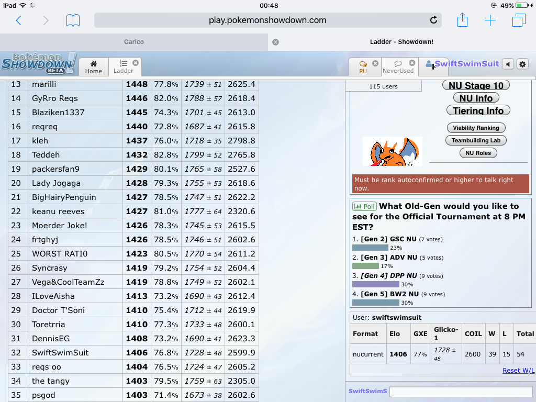Show all open Safari tabs

tap(519, 20)
